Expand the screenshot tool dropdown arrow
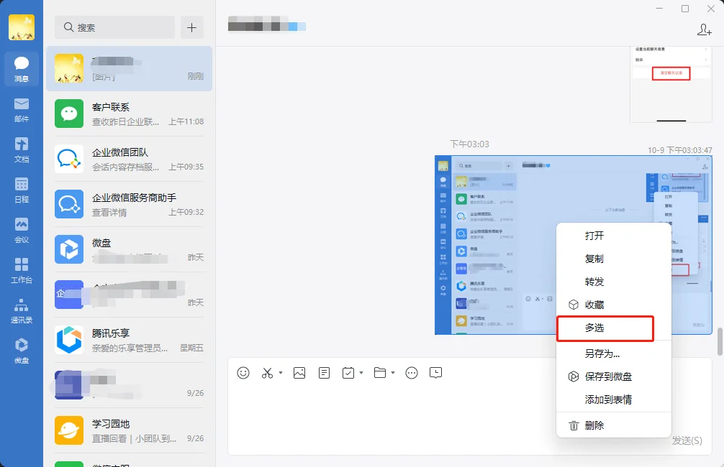 280,372
